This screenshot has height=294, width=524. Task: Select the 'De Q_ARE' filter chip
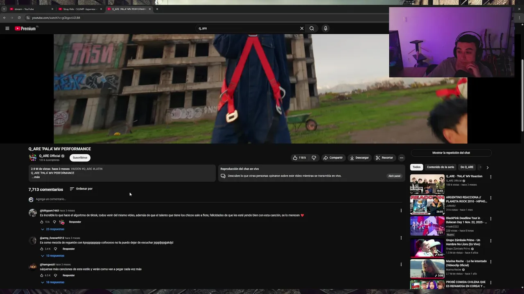pos(467,167)
